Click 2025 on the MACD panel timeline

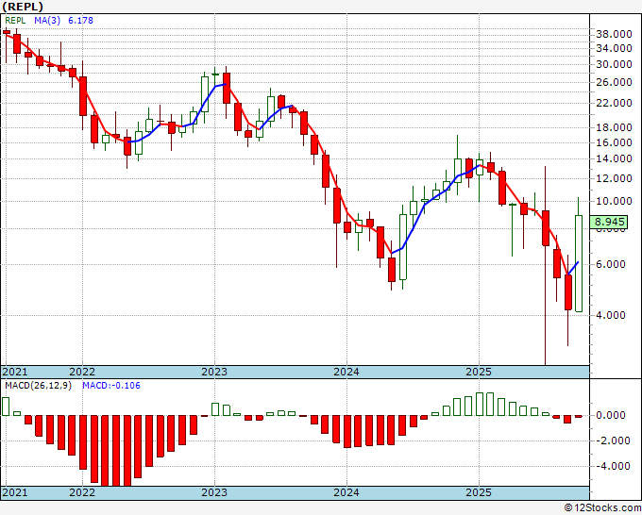pyautogui.click(x=479, y=492)
